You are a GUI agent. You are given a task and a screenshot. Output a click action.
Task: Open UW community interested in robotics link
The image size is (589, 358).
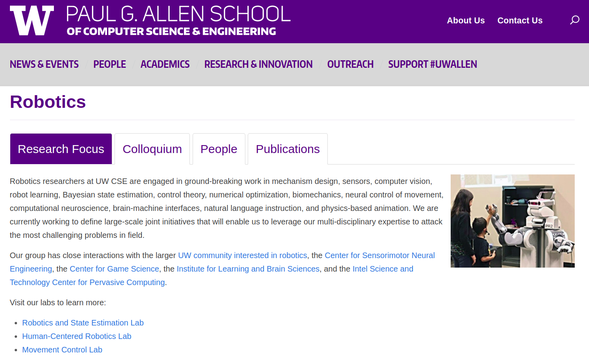click(x=243, y=256)
